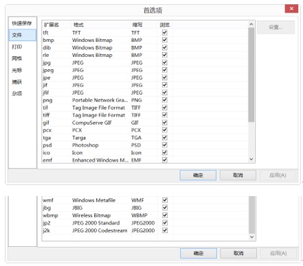Disable browsing for gif files
Viewport: 303px width, 266px height.
click(x=164, y=123)
